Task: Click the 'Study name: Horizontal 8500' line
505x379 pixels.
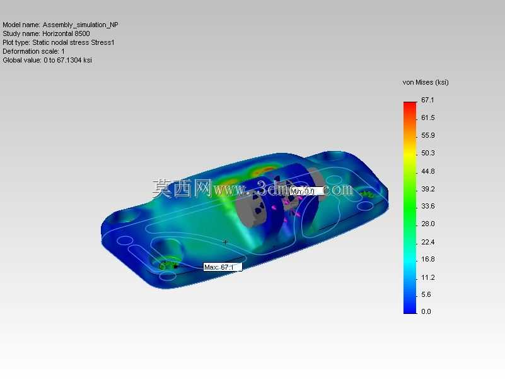Action: pos(47,33)
